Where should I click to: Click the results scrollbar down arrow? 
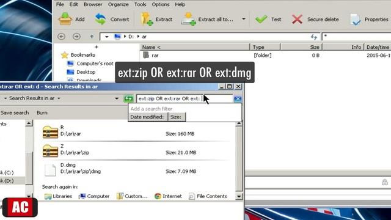point(239,196)
